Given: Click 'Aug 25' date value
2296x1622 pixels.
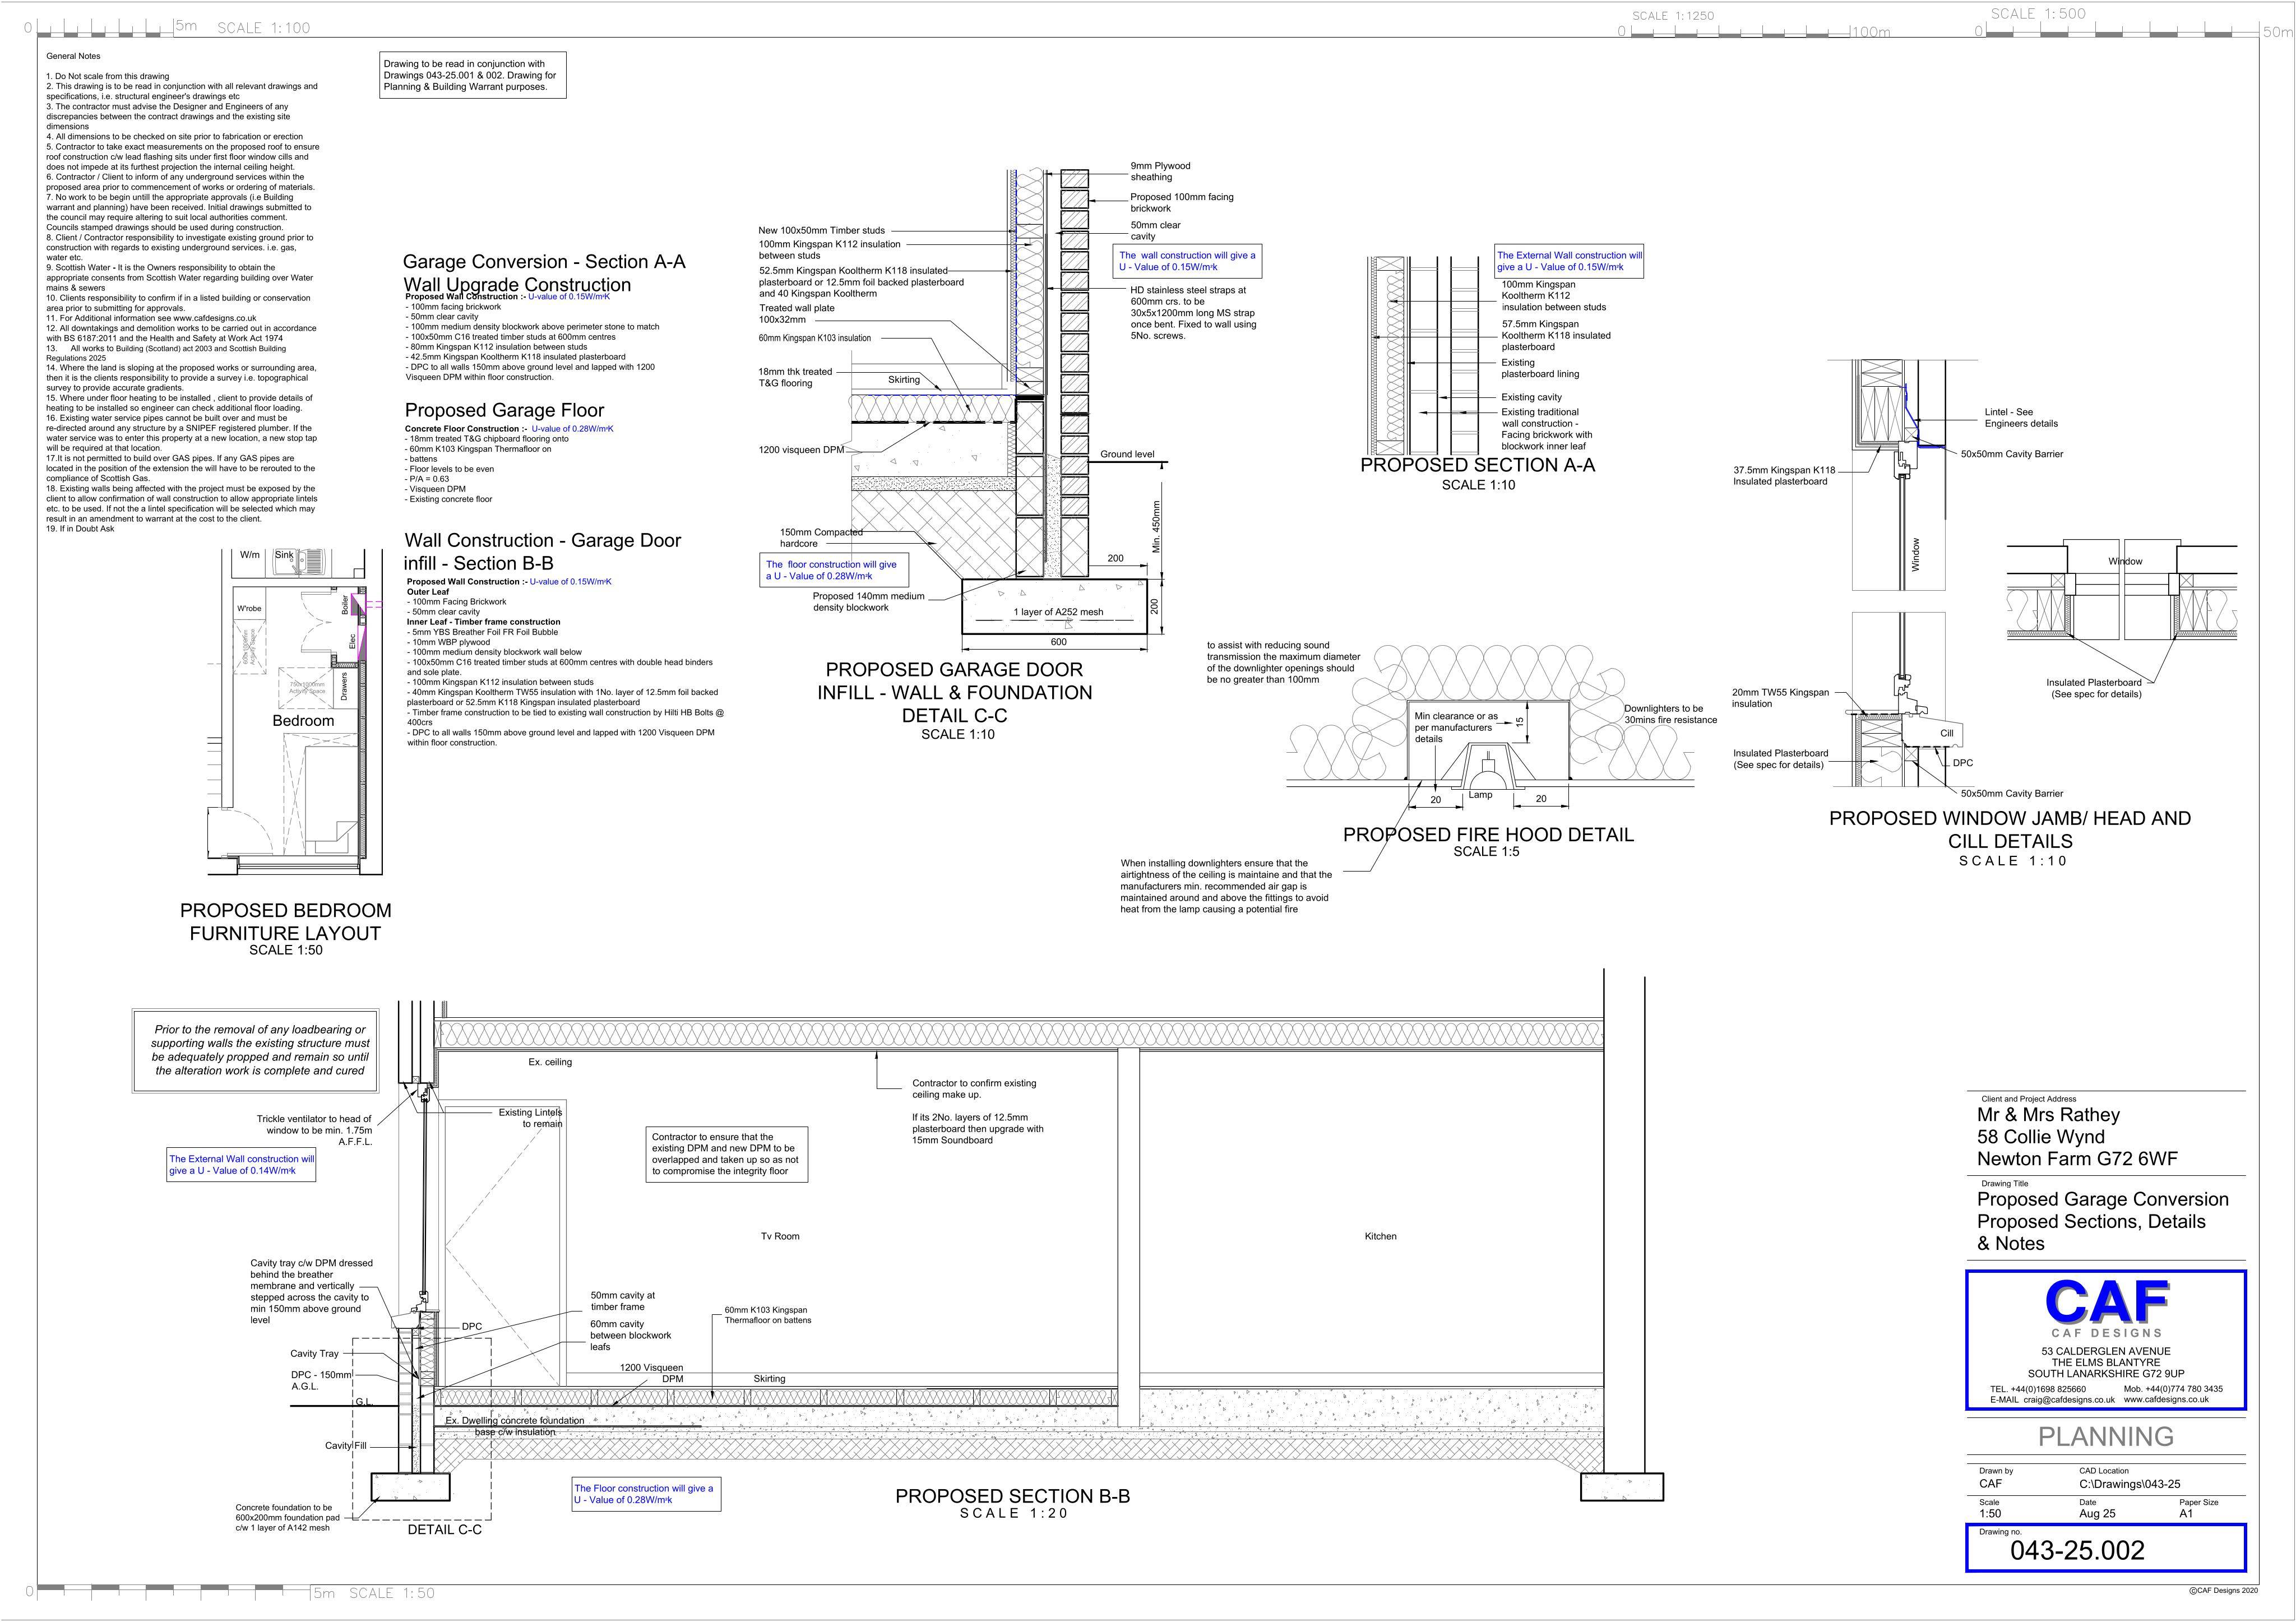Looking at the screenshot, I should (x=2097, y=1513).
